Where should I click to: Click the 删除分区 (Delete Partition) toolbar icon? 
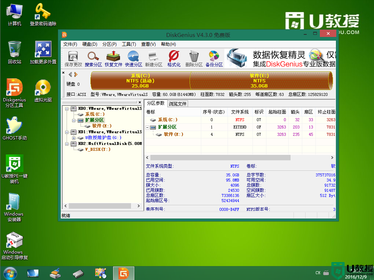pos(194,59)
